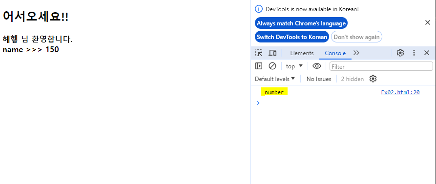Open the Ex02.html:20 source link
This screenshot has height=184, width=436.
pos(400,93)
